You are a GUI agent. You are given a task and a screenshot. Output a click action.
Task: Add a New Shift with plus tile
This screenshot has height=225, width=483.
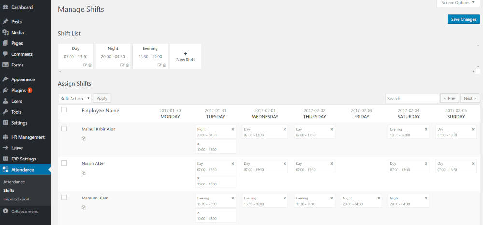tap(185, 56)
